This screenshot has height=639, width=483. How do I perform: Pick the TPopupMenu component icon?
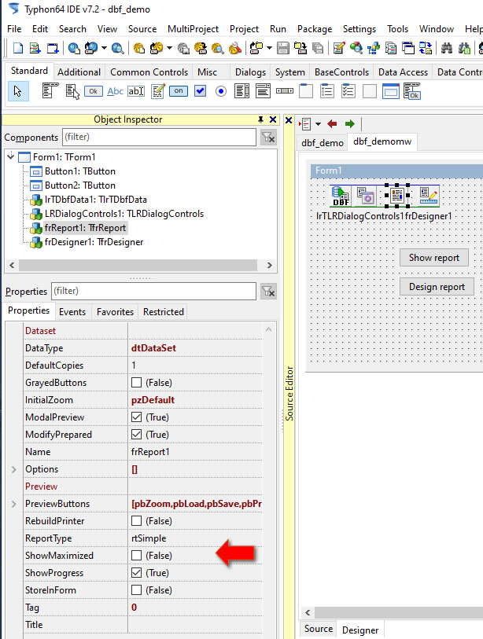[x=72, y=91]
